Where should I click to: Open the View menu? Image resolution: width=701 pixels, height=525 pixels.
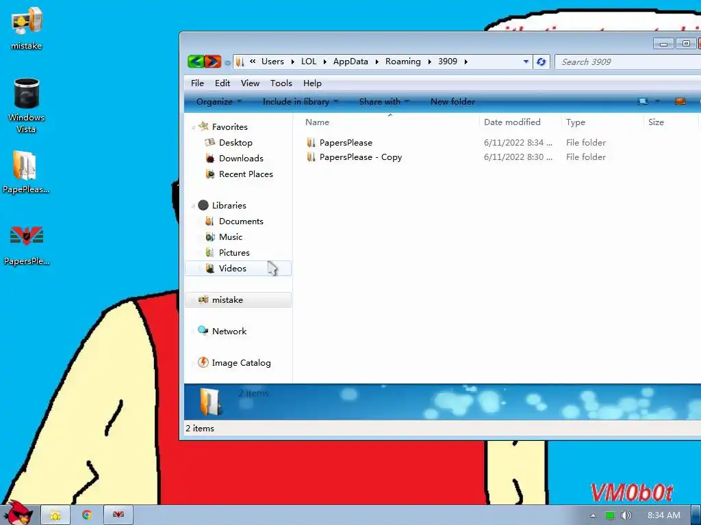tap(250, 83)
